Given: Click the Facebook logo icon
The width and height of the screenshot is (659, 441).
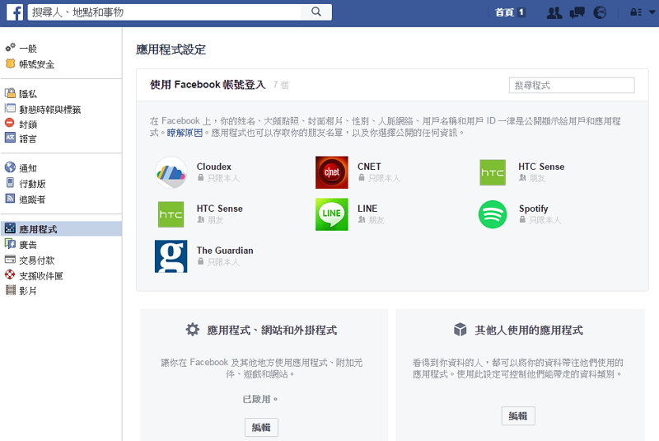Looking at the screenshot, I should pyautogui.click(x=12, y=12).
